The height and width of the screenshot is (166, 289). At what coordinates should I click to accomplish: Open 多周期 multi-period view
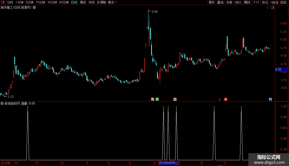tap(101, 2)
